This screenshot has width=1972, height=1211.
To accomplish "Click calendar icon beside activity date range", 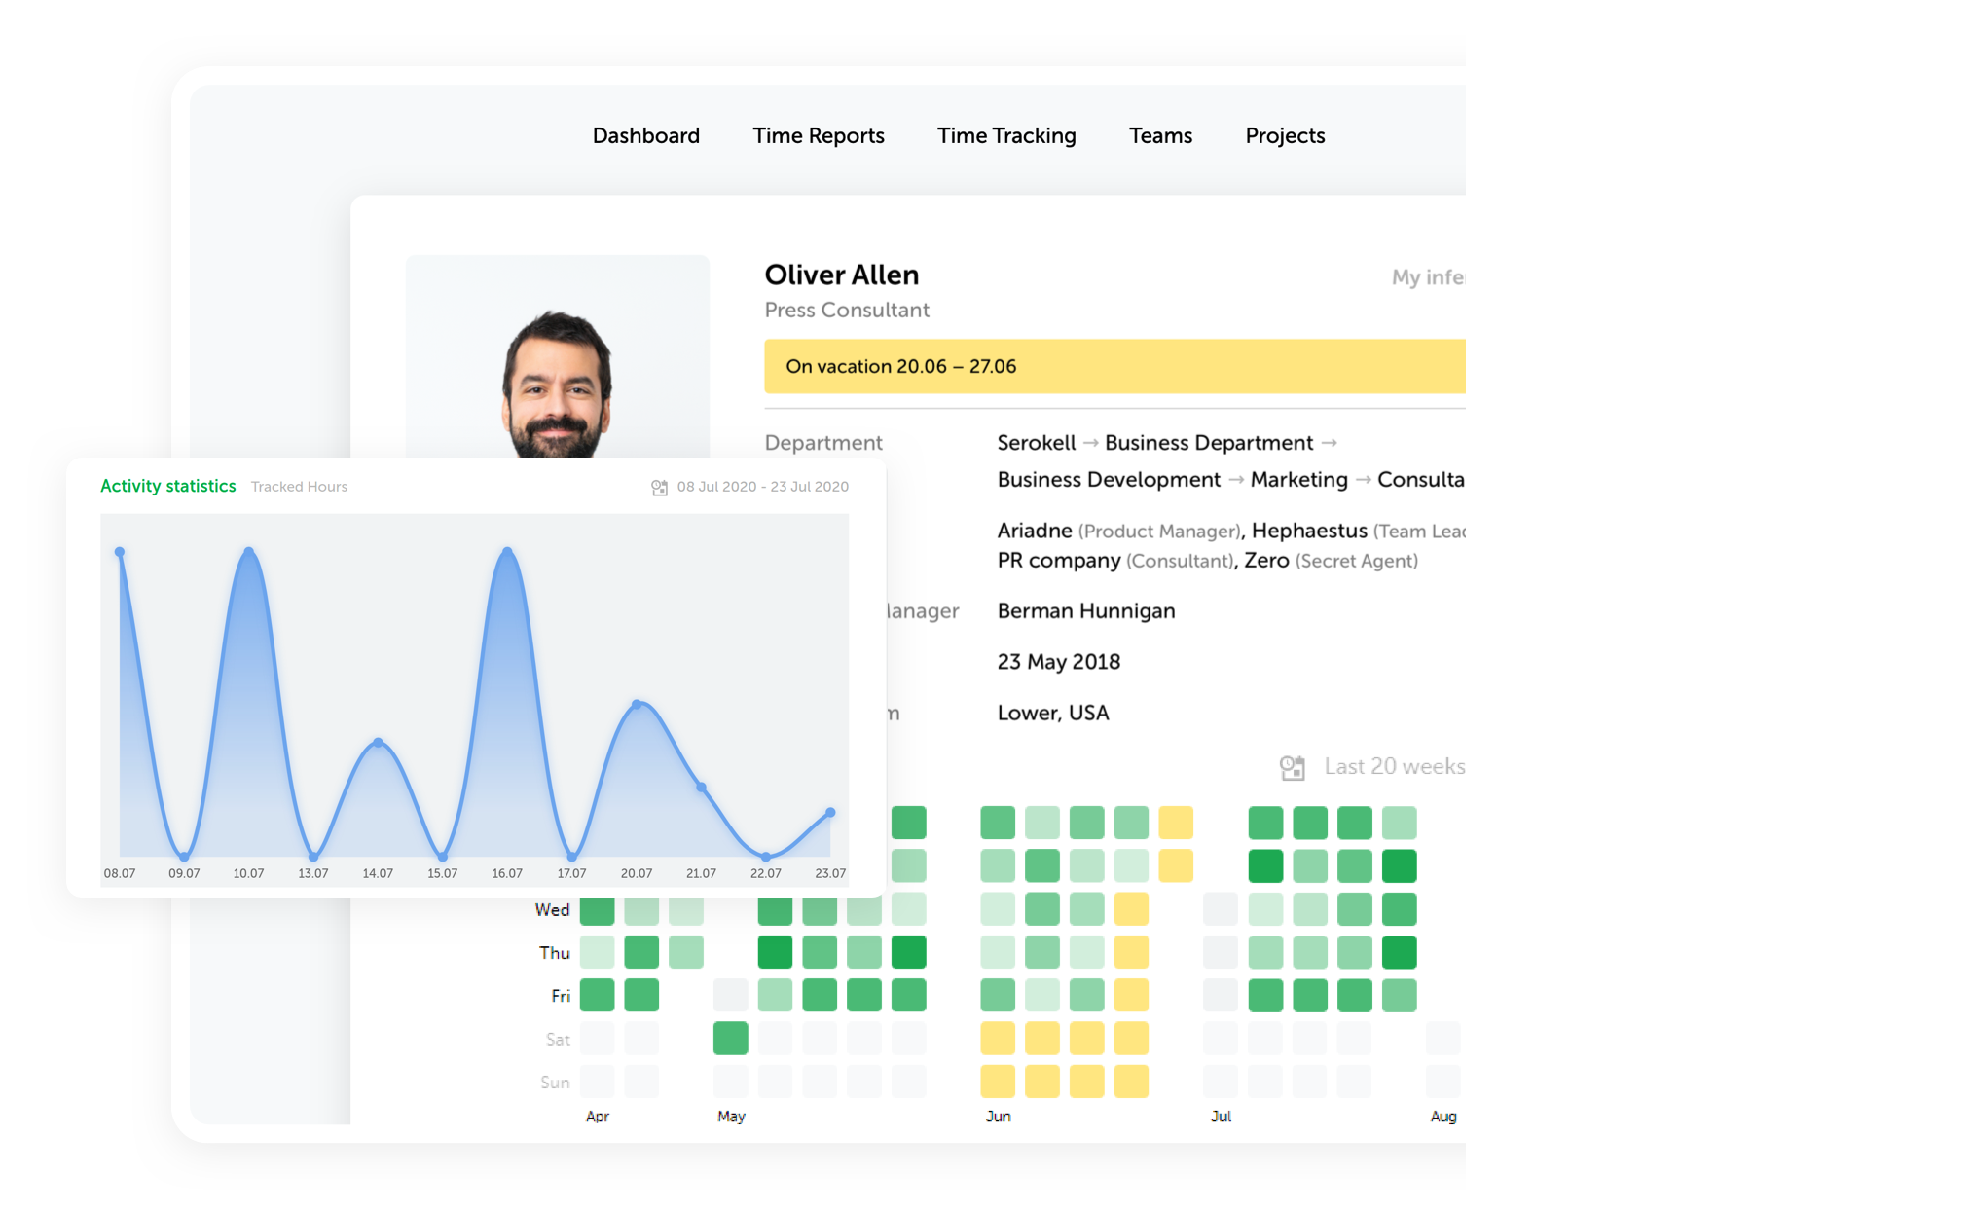I will click(659, 487).
